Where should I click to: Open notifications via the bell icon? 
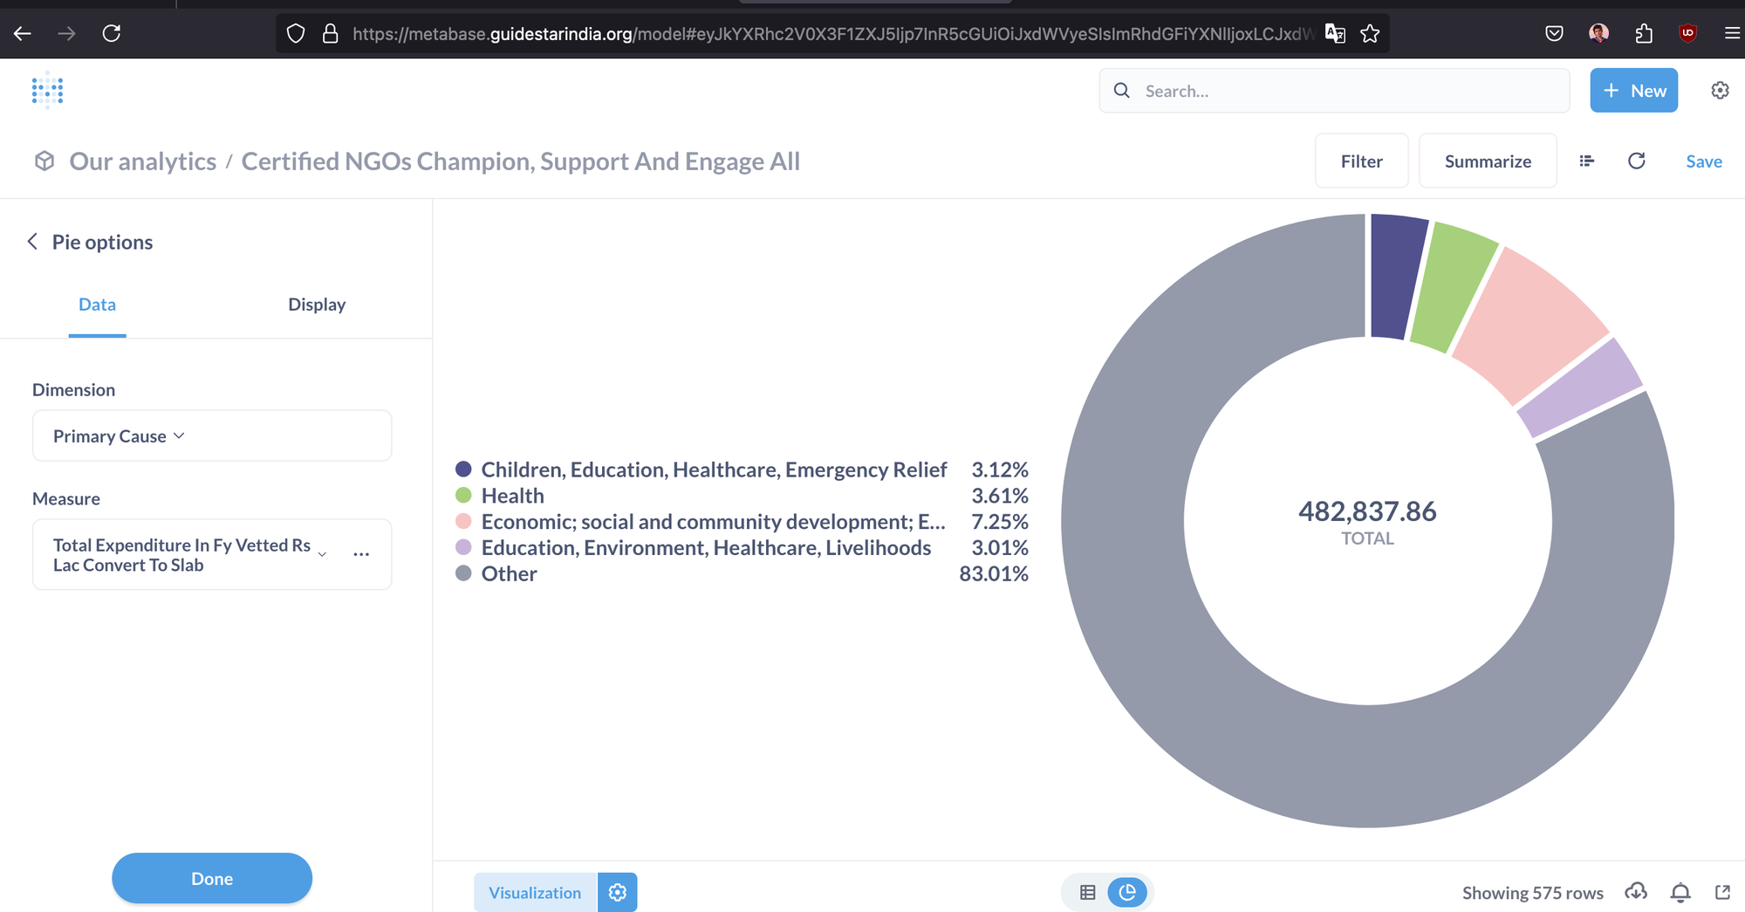coord(1680,892)
